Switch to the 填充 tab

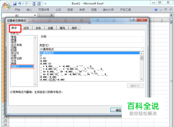62,28
